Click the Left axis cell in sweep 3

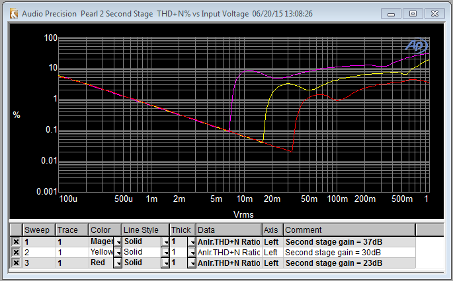tap(271, 263)
